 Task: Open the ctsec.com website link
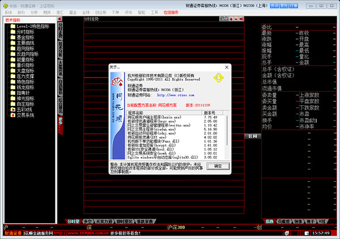click(x=176, y=95)
